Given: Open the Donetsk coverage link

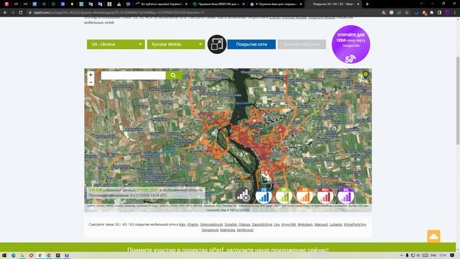Looking at the screenshot, I should (231, 224).
